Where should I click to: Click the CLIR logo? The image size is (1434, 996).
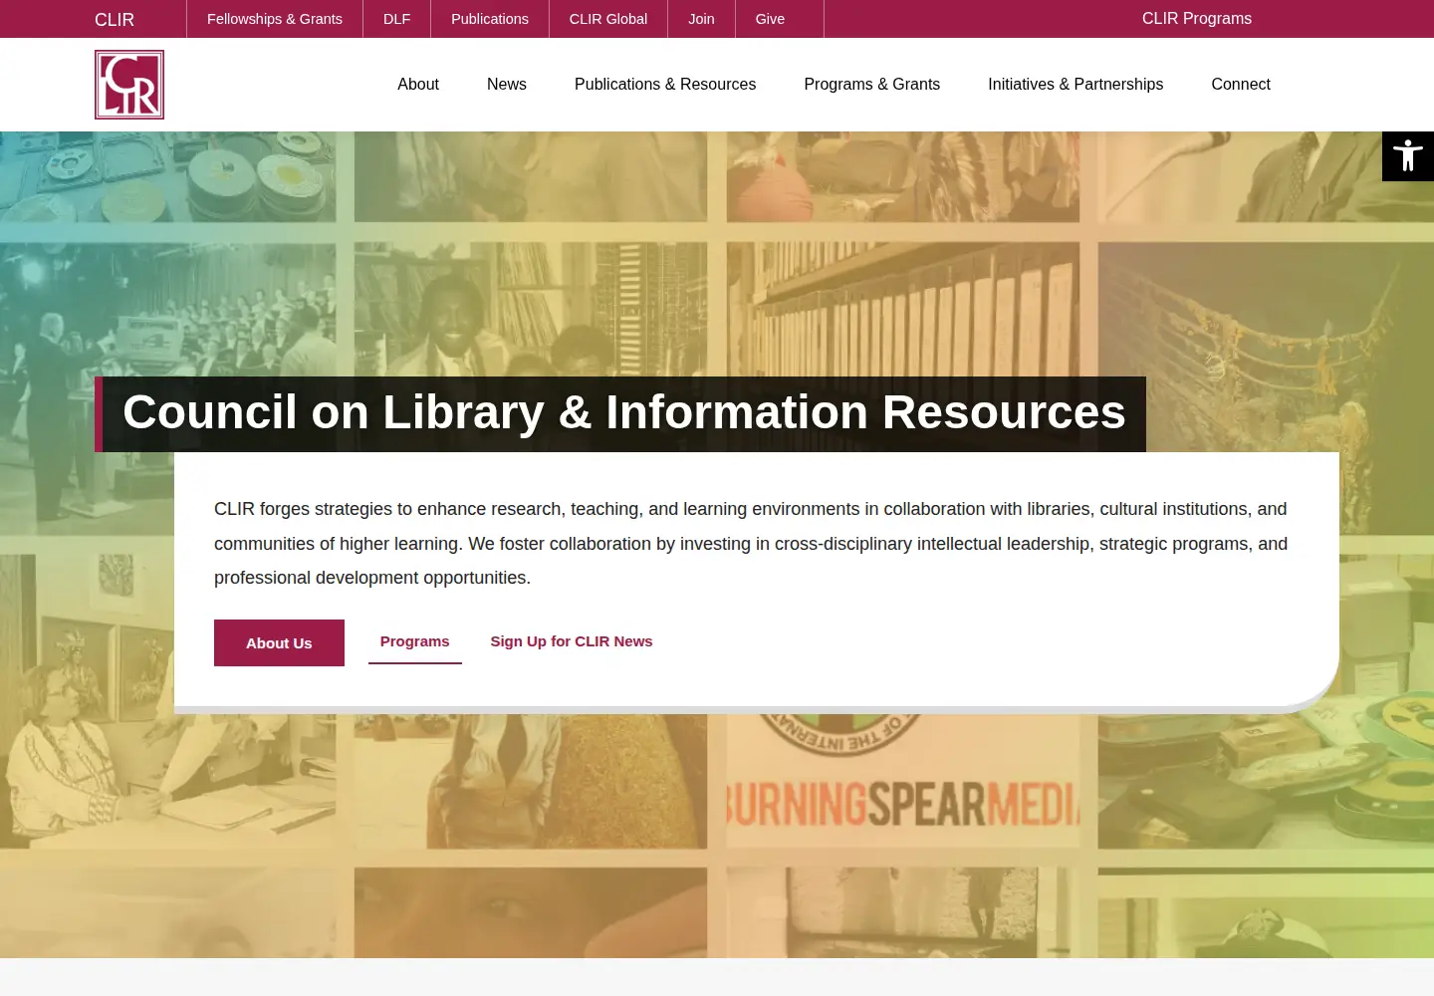[129, 85]
